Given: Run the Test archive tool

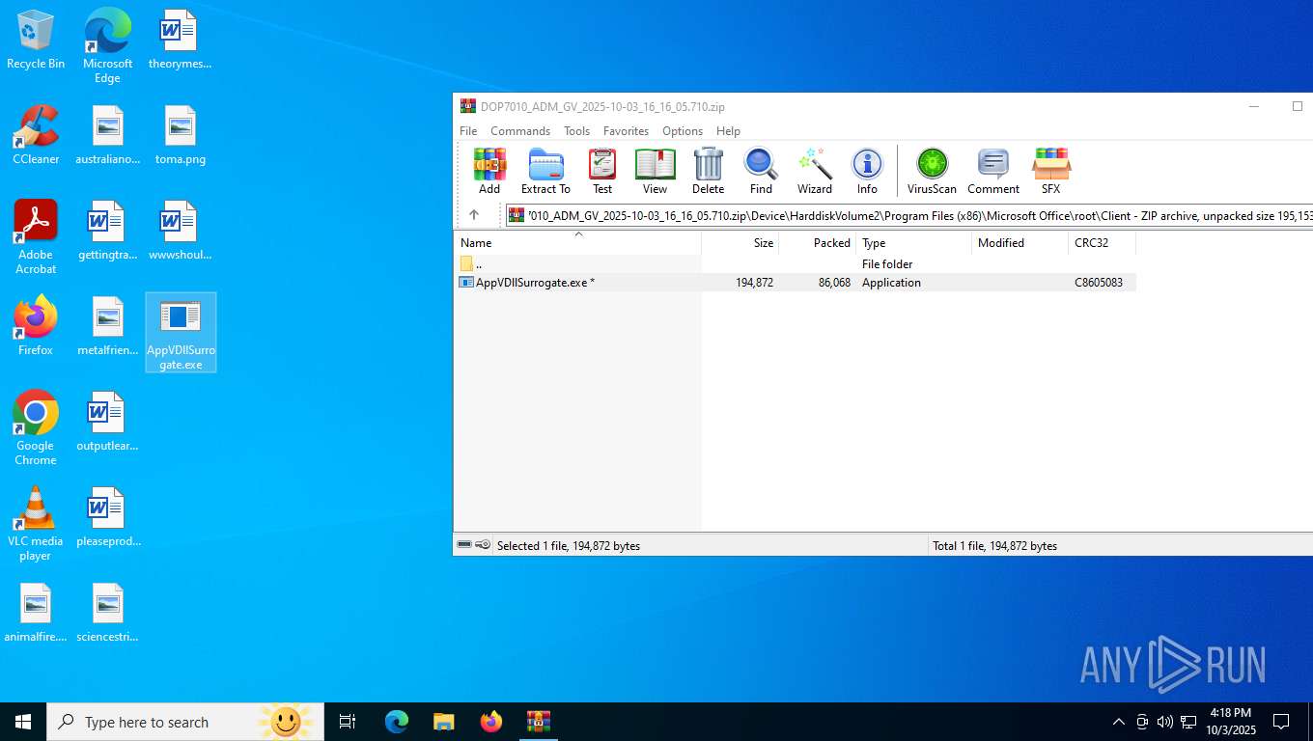Looking at the screenshot, I should 602,172.
